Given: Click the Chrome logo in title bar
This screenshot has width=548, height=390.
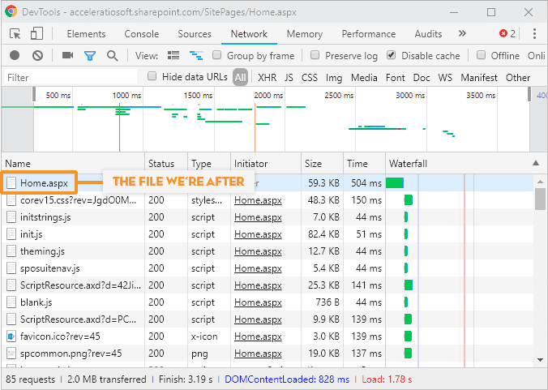Looking at the screenshot, I should (11, 12).
